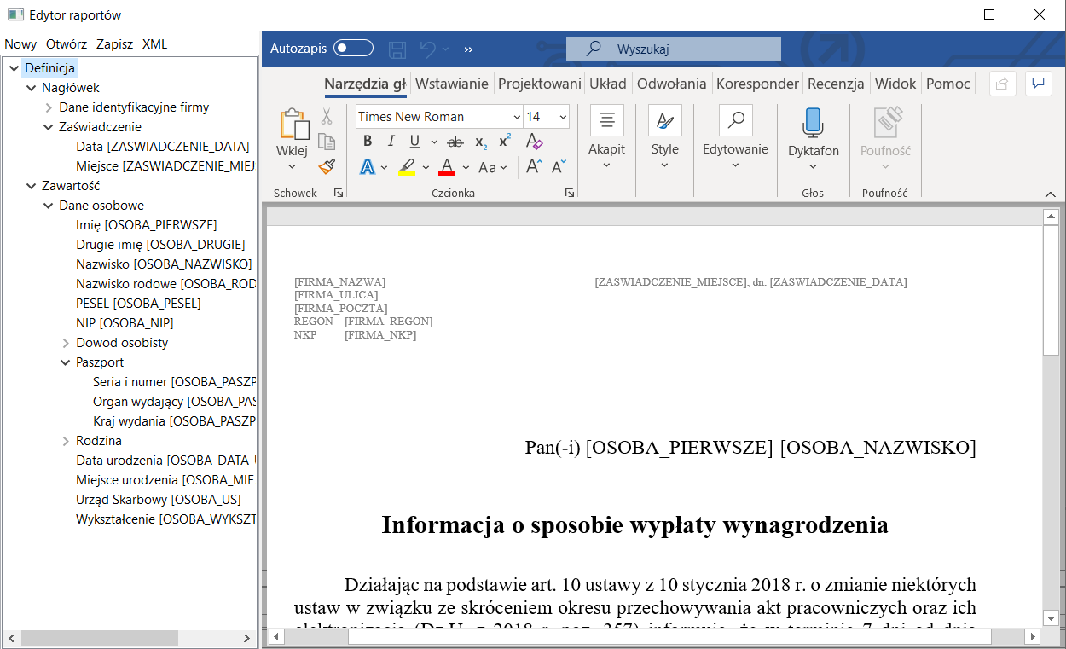The width and height of the screenshot is (1066, 649).
Task: Click in the Wyszukaj search field
Action: (682, 49)
